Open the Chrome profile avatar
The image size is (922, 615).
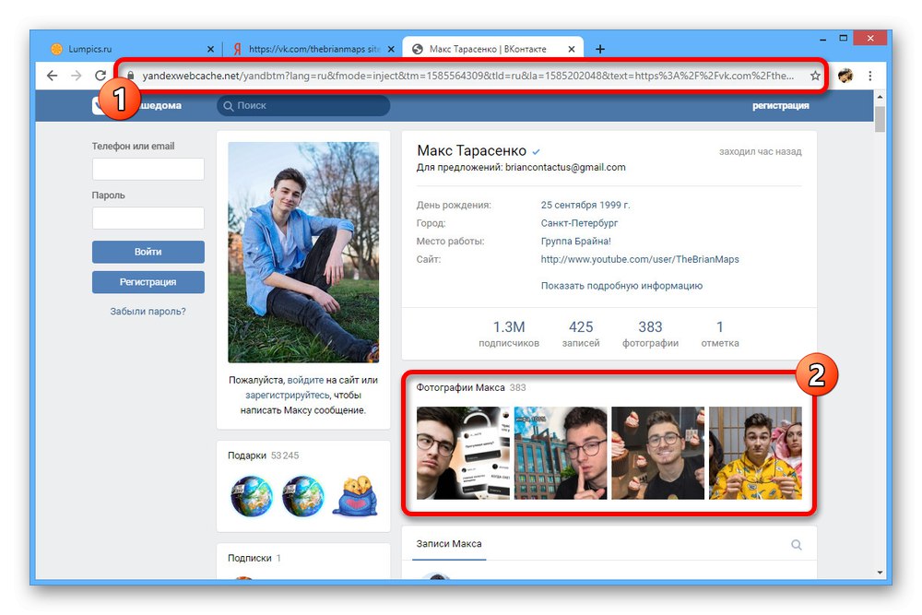point(845,76)
